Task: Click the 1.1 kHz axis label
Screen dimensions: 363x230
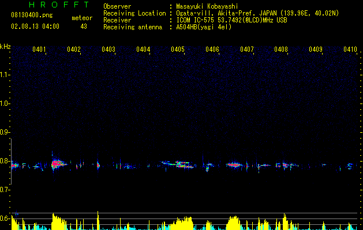Action: [5, 75]
